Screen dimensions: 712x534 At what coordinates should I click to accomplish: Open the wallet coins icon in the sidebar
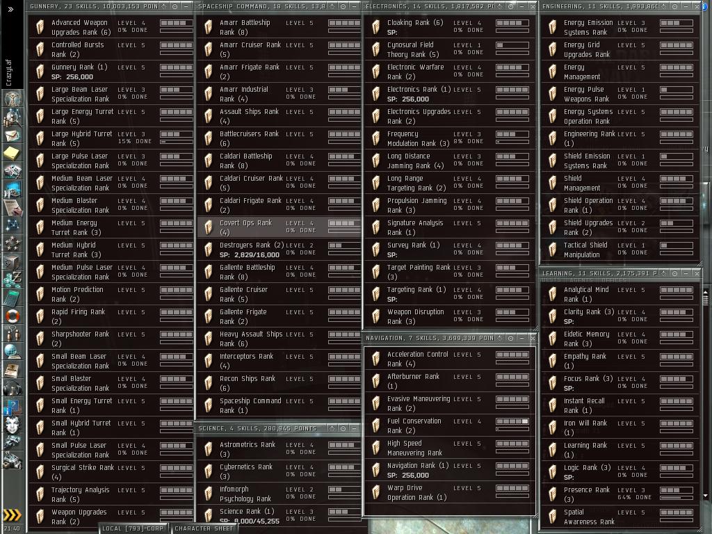(13, 278)
